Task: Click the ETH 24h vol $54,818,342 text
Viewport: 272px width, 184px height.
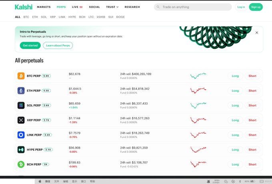Action: pos(135,89)
